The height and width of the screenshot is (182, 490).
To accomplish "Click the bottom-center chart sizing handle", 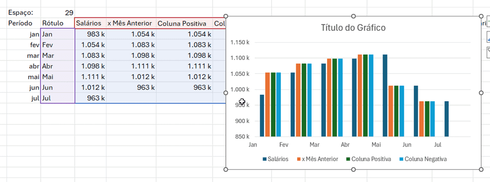I will pyautogui.click(x=353, y=169).
